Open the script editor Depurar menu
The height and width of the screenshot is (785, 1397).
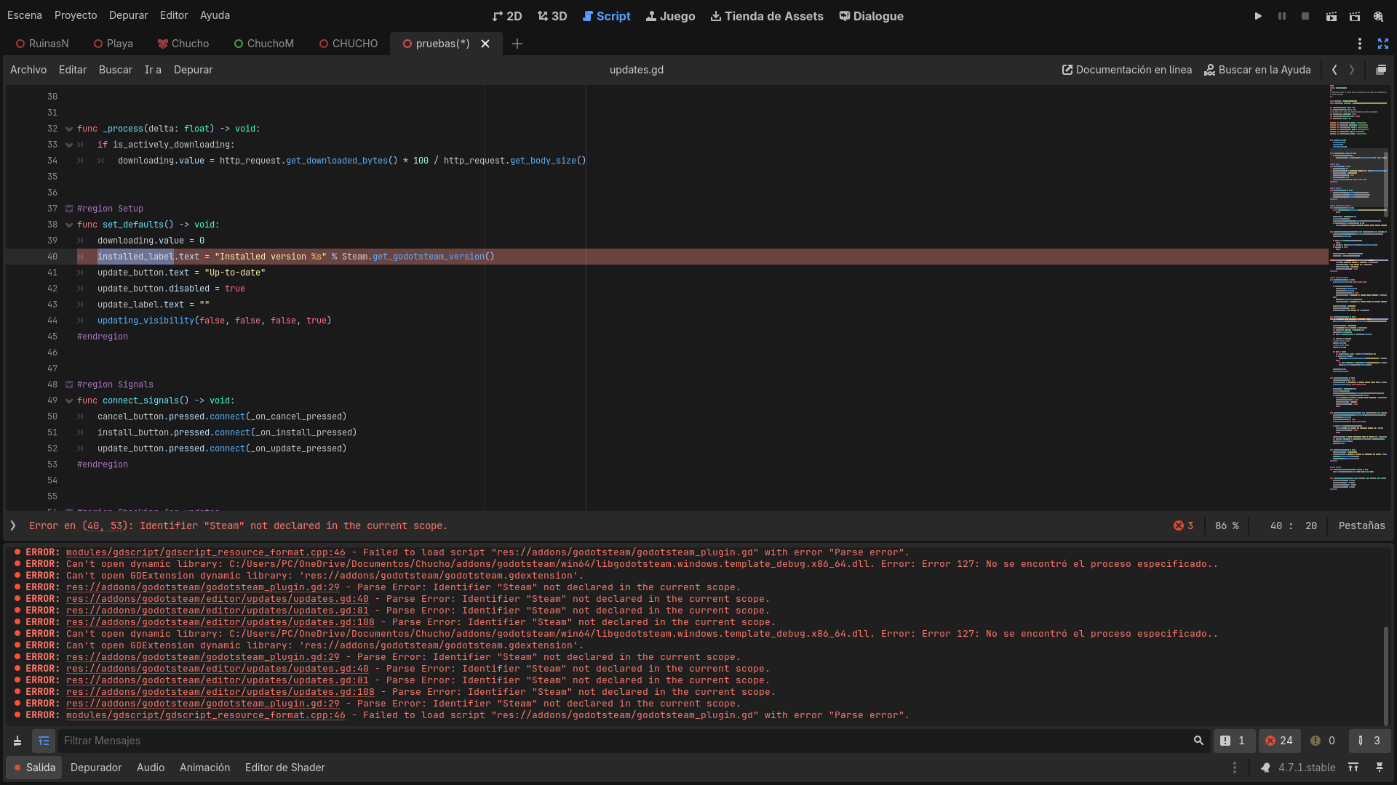coord(194,70)
